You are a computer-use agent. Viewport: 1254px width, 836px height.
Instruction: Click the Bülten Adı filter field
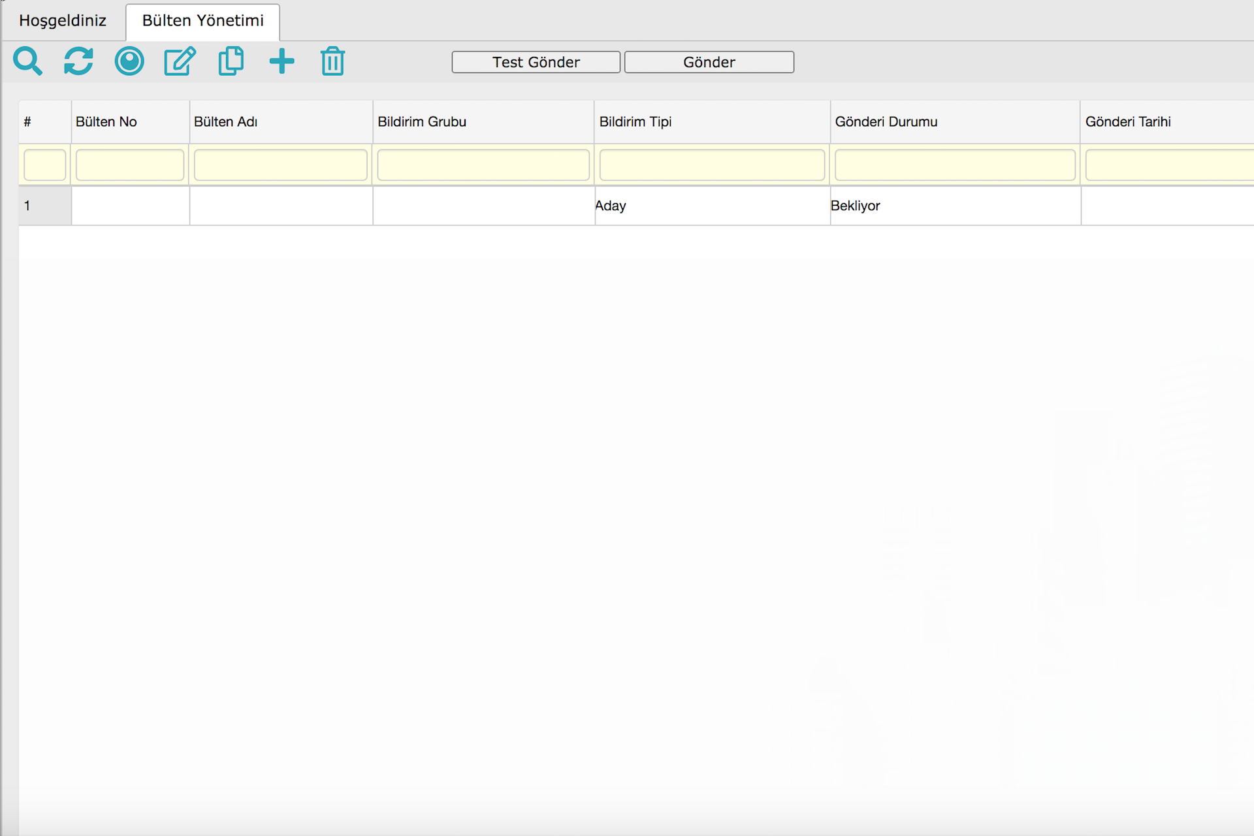[x=281, y=165]
